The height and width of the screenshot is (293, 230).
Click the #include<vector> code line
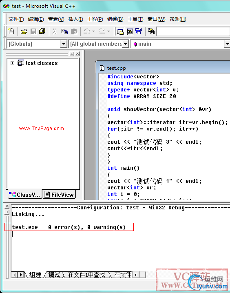(x=133, y=77)
